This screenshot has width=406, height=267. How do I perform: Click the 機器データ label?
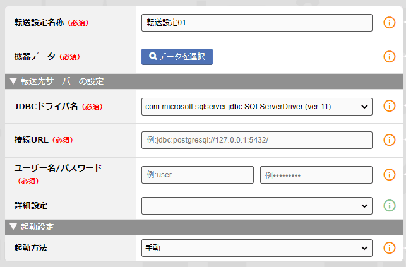35,56
